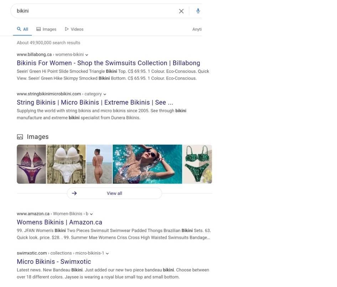
Task: Open Womens Bikinis Amazon.ca result
Action: [x=59, y=222]
